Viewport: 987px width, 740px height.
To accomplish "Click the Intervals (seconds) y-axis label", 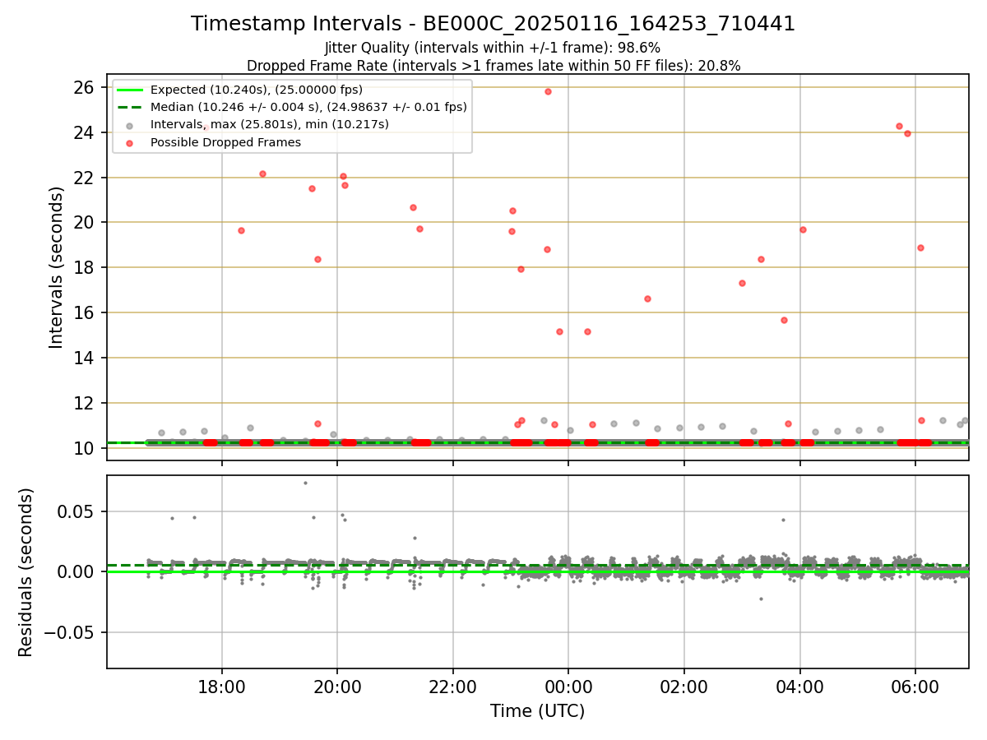I will point(56,267).
